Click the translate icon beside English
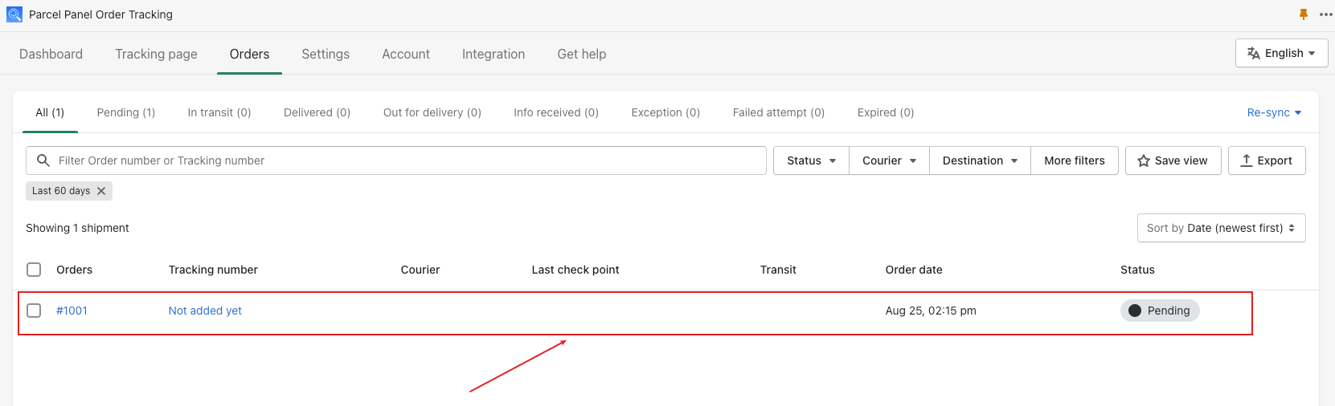This screenshot has height=406, width=1335. 1254,53
